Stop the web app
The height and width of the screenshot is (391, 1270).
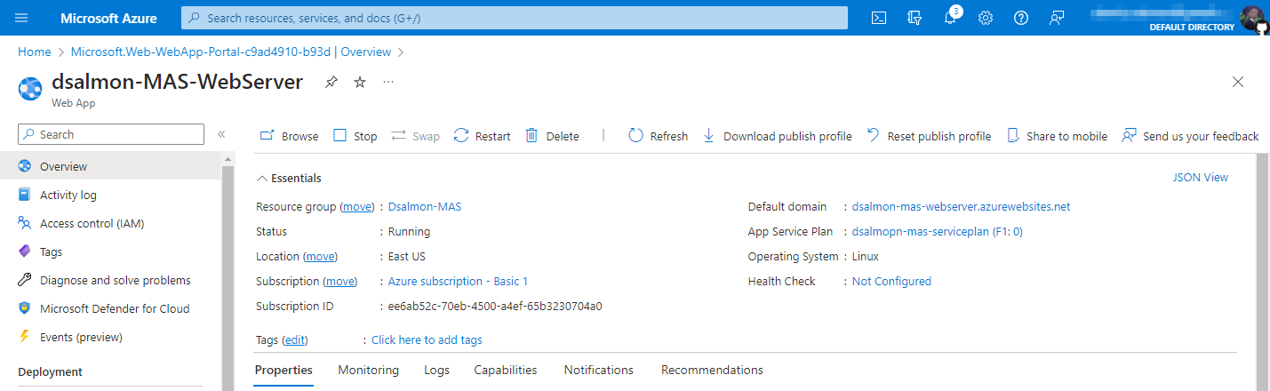(355, 136)
